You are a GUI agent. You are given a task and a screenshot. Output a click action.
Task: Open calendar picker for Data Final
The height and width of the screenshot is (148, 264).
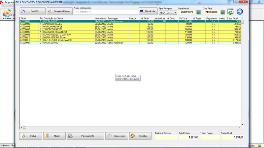[223, 12]
